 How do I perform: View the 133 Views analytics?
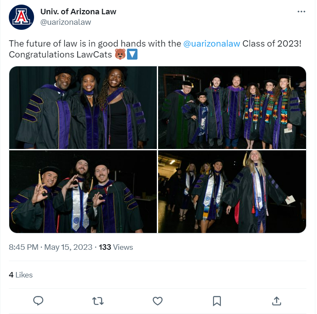(116, 247)
